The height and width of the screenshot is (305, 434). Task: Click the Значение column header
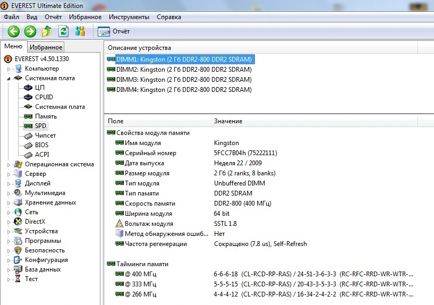314,121
